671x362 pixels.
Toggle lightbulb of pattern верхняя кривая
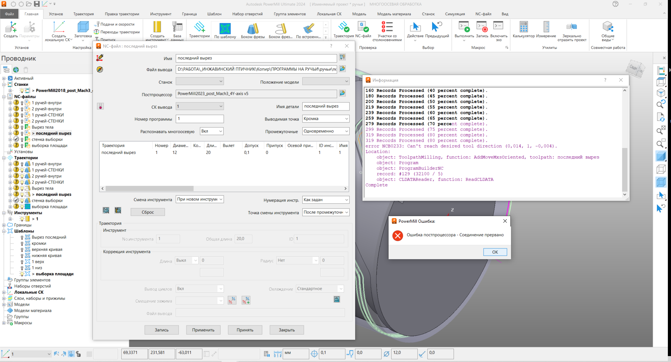(22, 250)
